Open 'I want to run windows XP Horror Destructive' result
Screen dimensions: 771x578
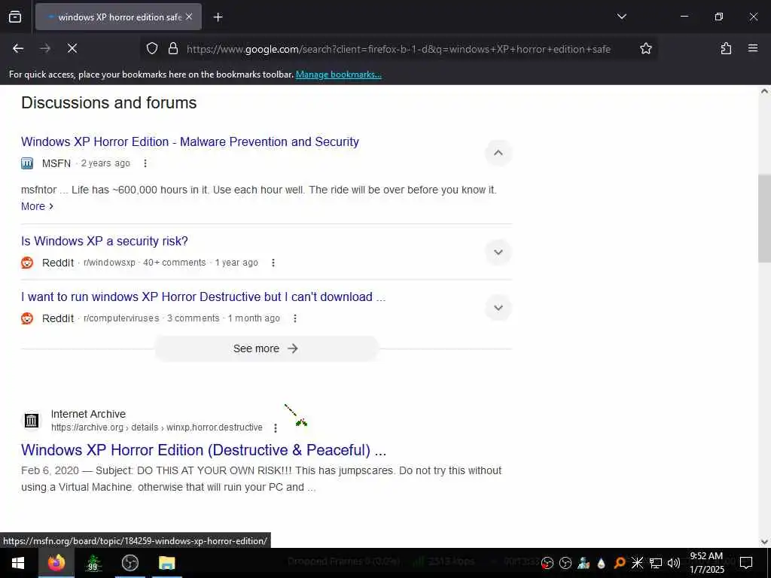pos(203,297)
